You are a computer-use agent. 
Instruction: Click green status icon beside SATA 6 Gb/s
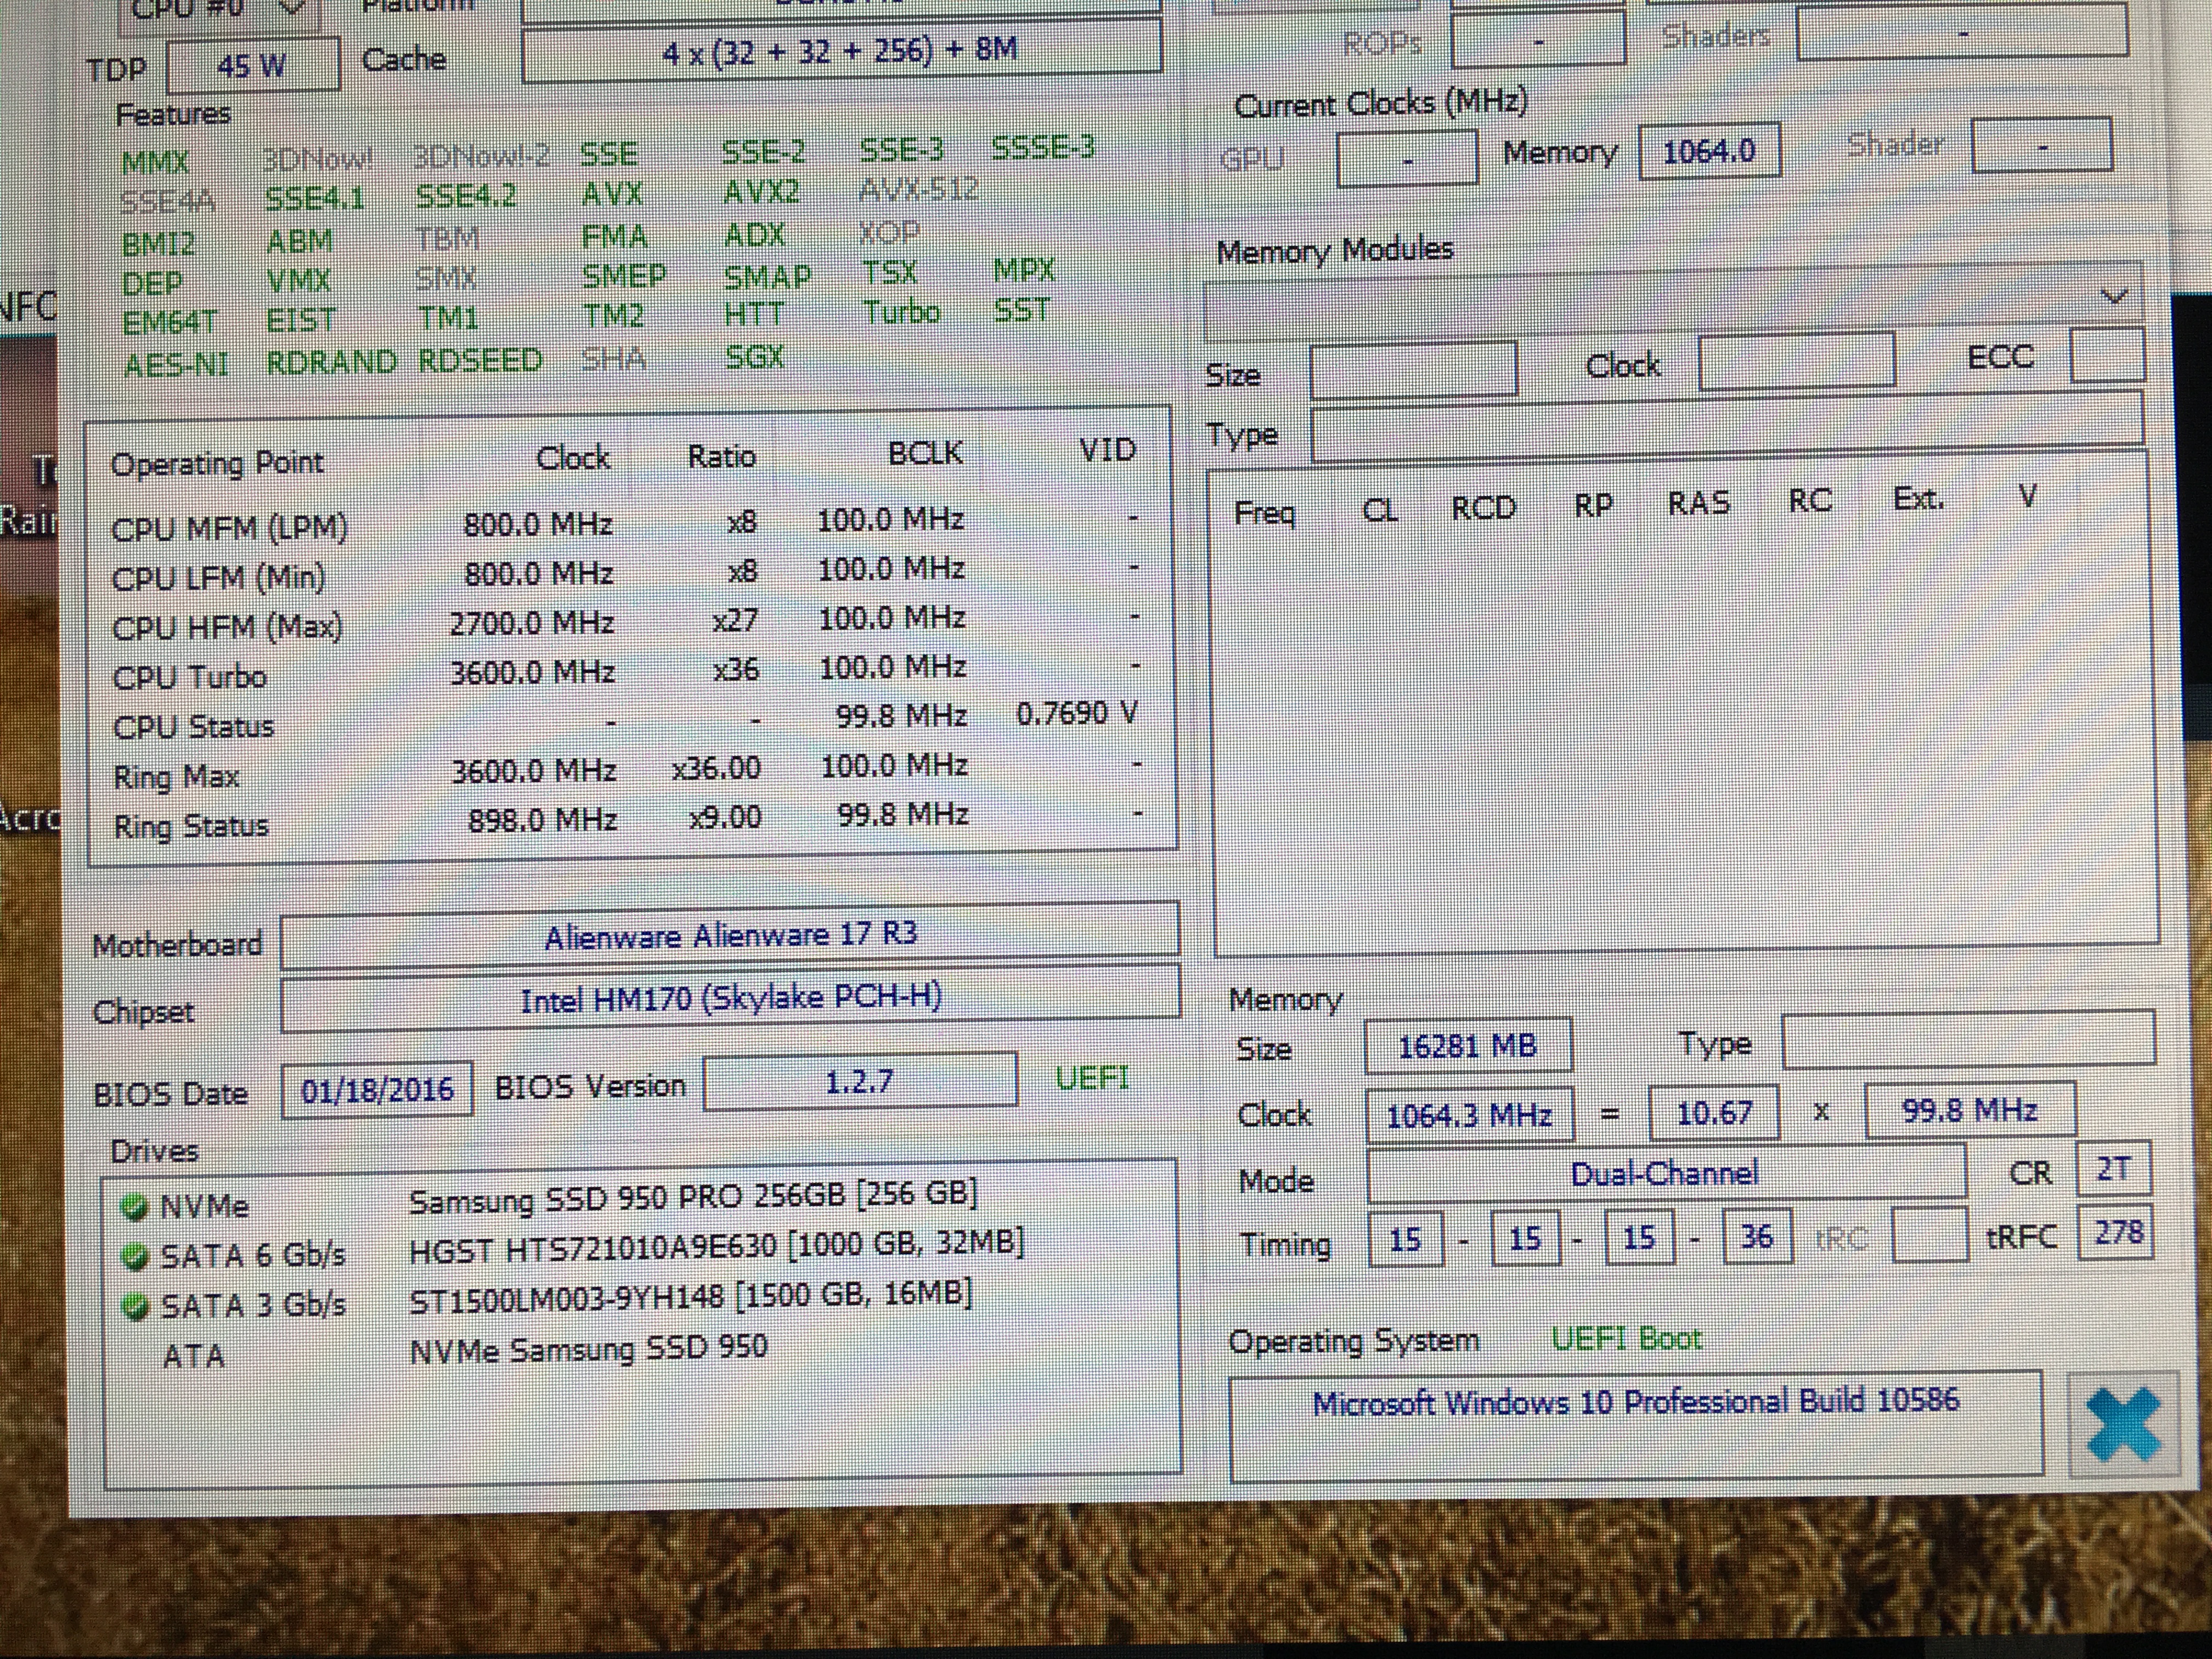133,1256
